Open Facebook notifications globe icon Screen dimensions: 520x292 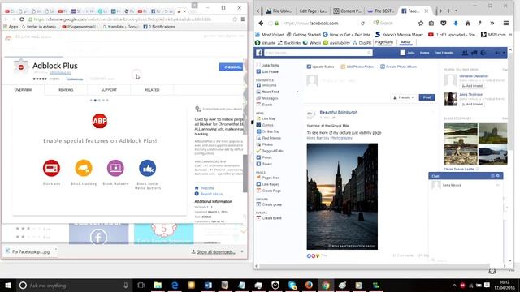click(x=483, y=53)
